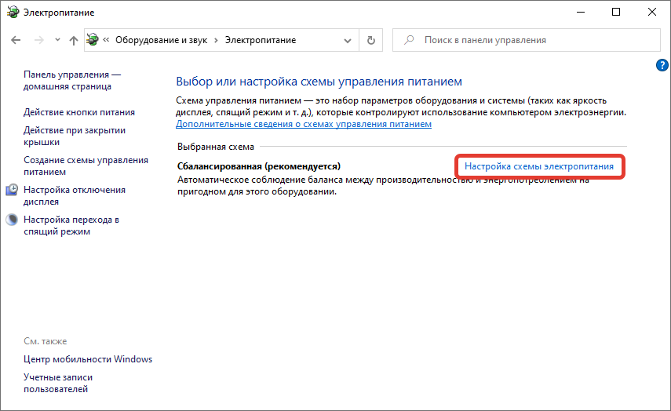This screenshot has height=411, width=671.
Task: Select the Оборудование и звук breadcrumb
Action: (161, 40)
